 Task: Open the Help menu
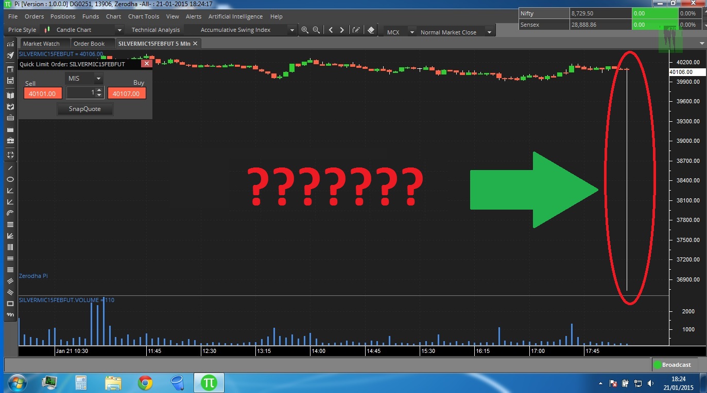point(277,16)
